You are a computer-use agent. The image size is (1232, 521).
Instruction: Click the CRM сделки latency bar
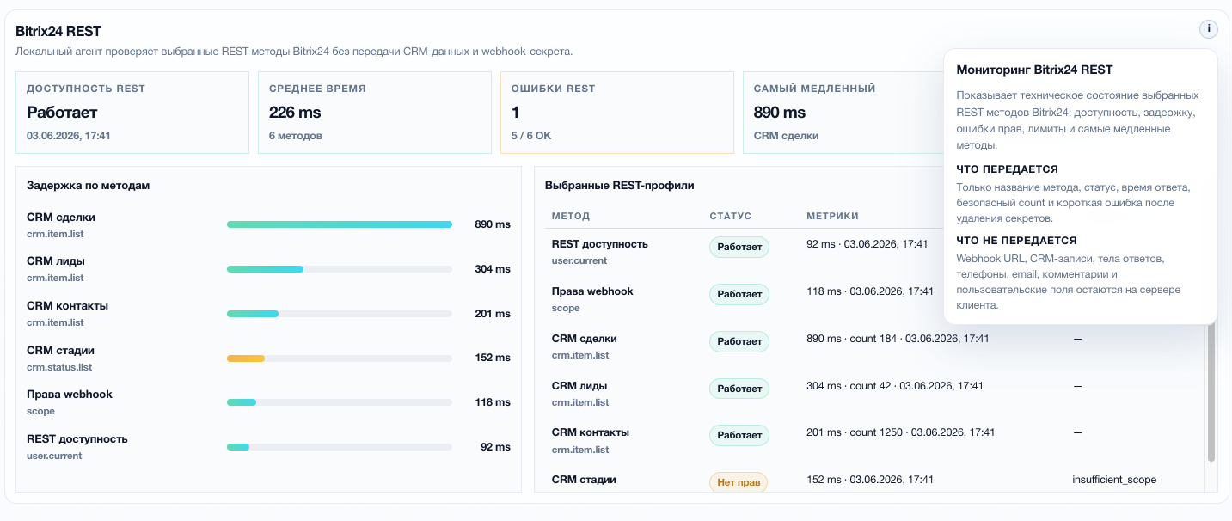coord(340,224)
